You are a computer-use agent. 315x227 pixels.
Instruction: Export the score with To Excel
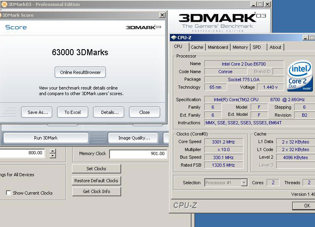tap(72, 112)
